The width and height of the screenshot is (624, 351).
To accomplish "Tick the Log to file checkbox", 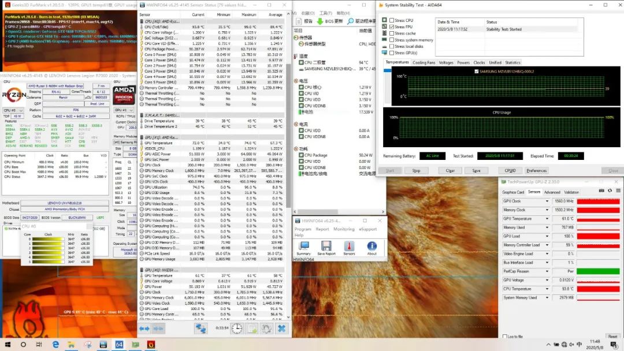I will coord(505,336).
